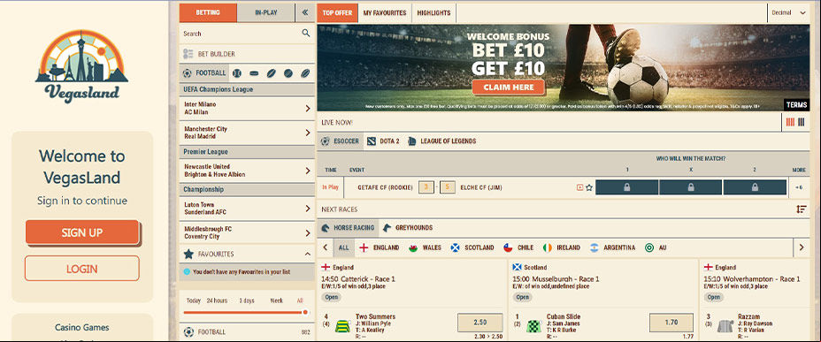Select the Dota 2 icon
This screenshot has width=821, height=342.
(372, 141)
